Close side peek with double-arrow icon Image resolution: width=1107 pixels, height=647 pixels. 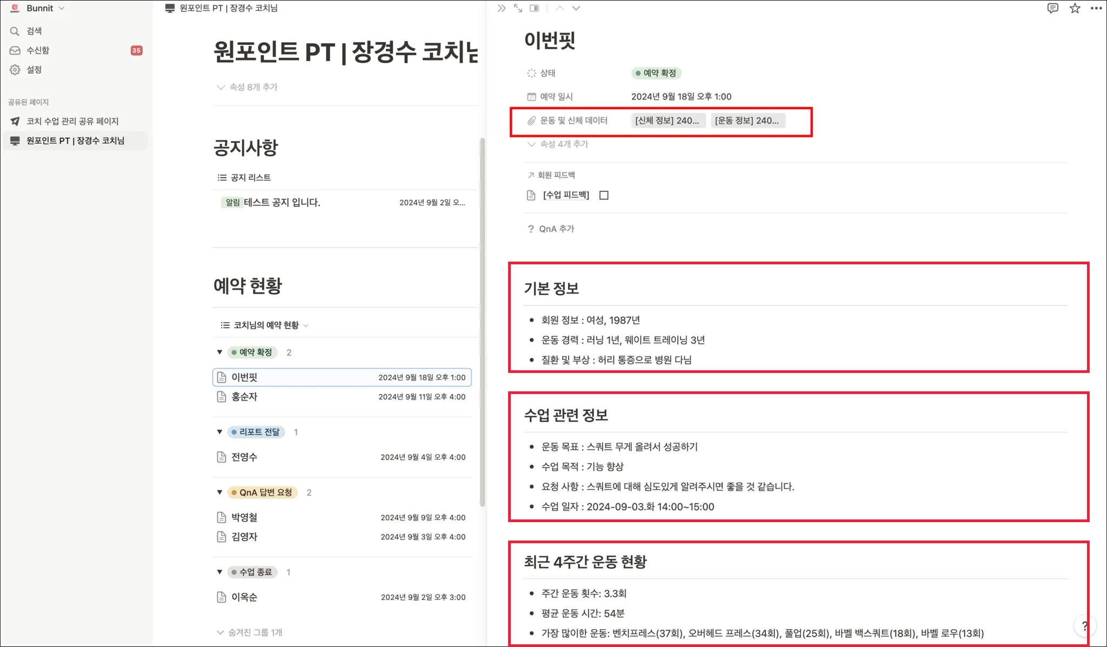502,8
